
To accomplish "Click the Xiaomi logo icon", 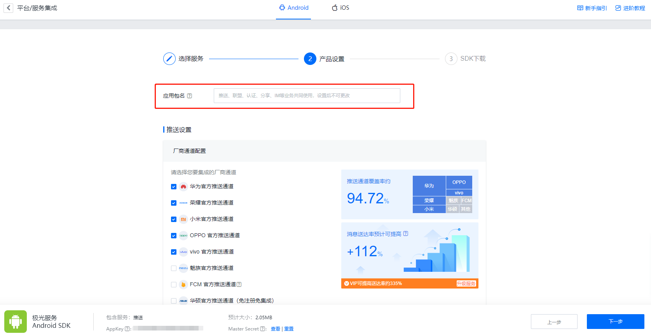I will click(183, 219).
